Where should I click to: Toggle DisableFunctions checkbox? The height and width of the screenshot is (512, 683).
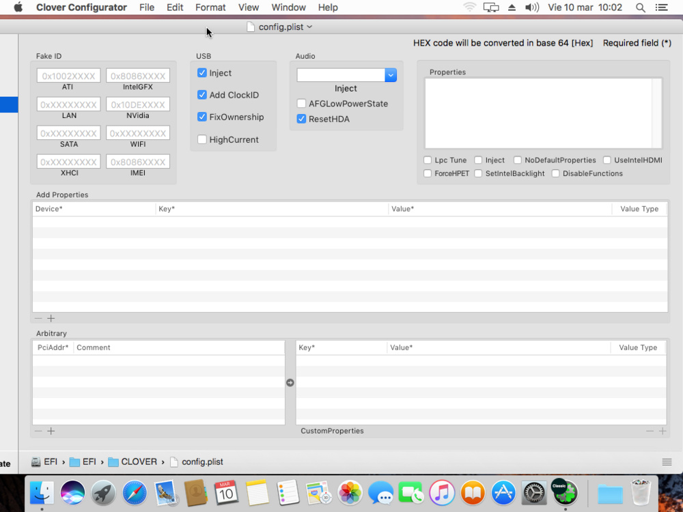(555, 173)
